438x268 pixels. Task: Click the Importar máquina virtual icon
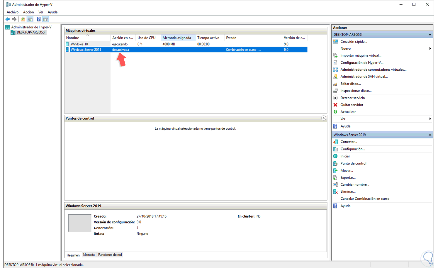click(335, 55)
